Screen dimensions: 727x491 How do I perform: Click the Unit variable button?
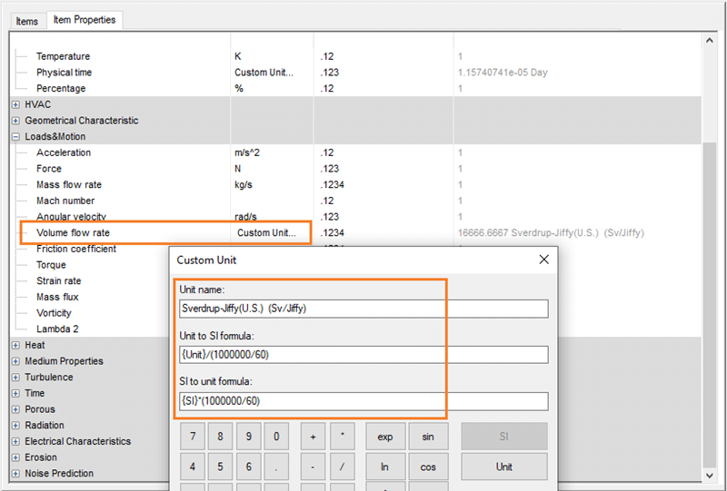pyautogui.click(x=504, y=466)
